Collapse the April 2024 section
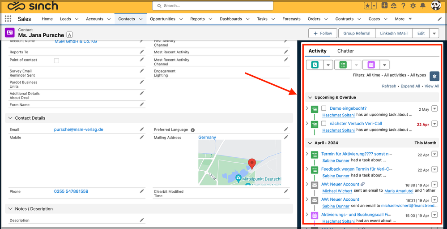This screenshot has width=447, height=229. coord(310,143)
